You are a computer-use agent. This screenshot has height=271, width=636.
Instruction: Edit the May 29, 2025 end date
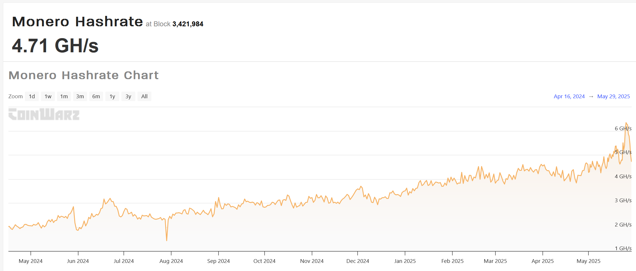(613, 96)
